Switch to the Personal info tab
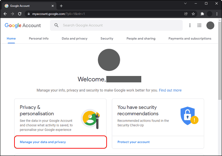Screen dimensions: 222x156 (39, 39)
